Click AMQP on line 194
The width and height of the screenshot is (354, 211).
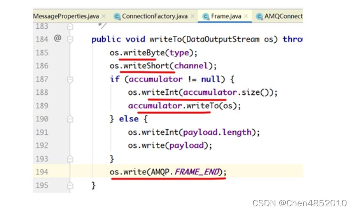coord(160,172)
